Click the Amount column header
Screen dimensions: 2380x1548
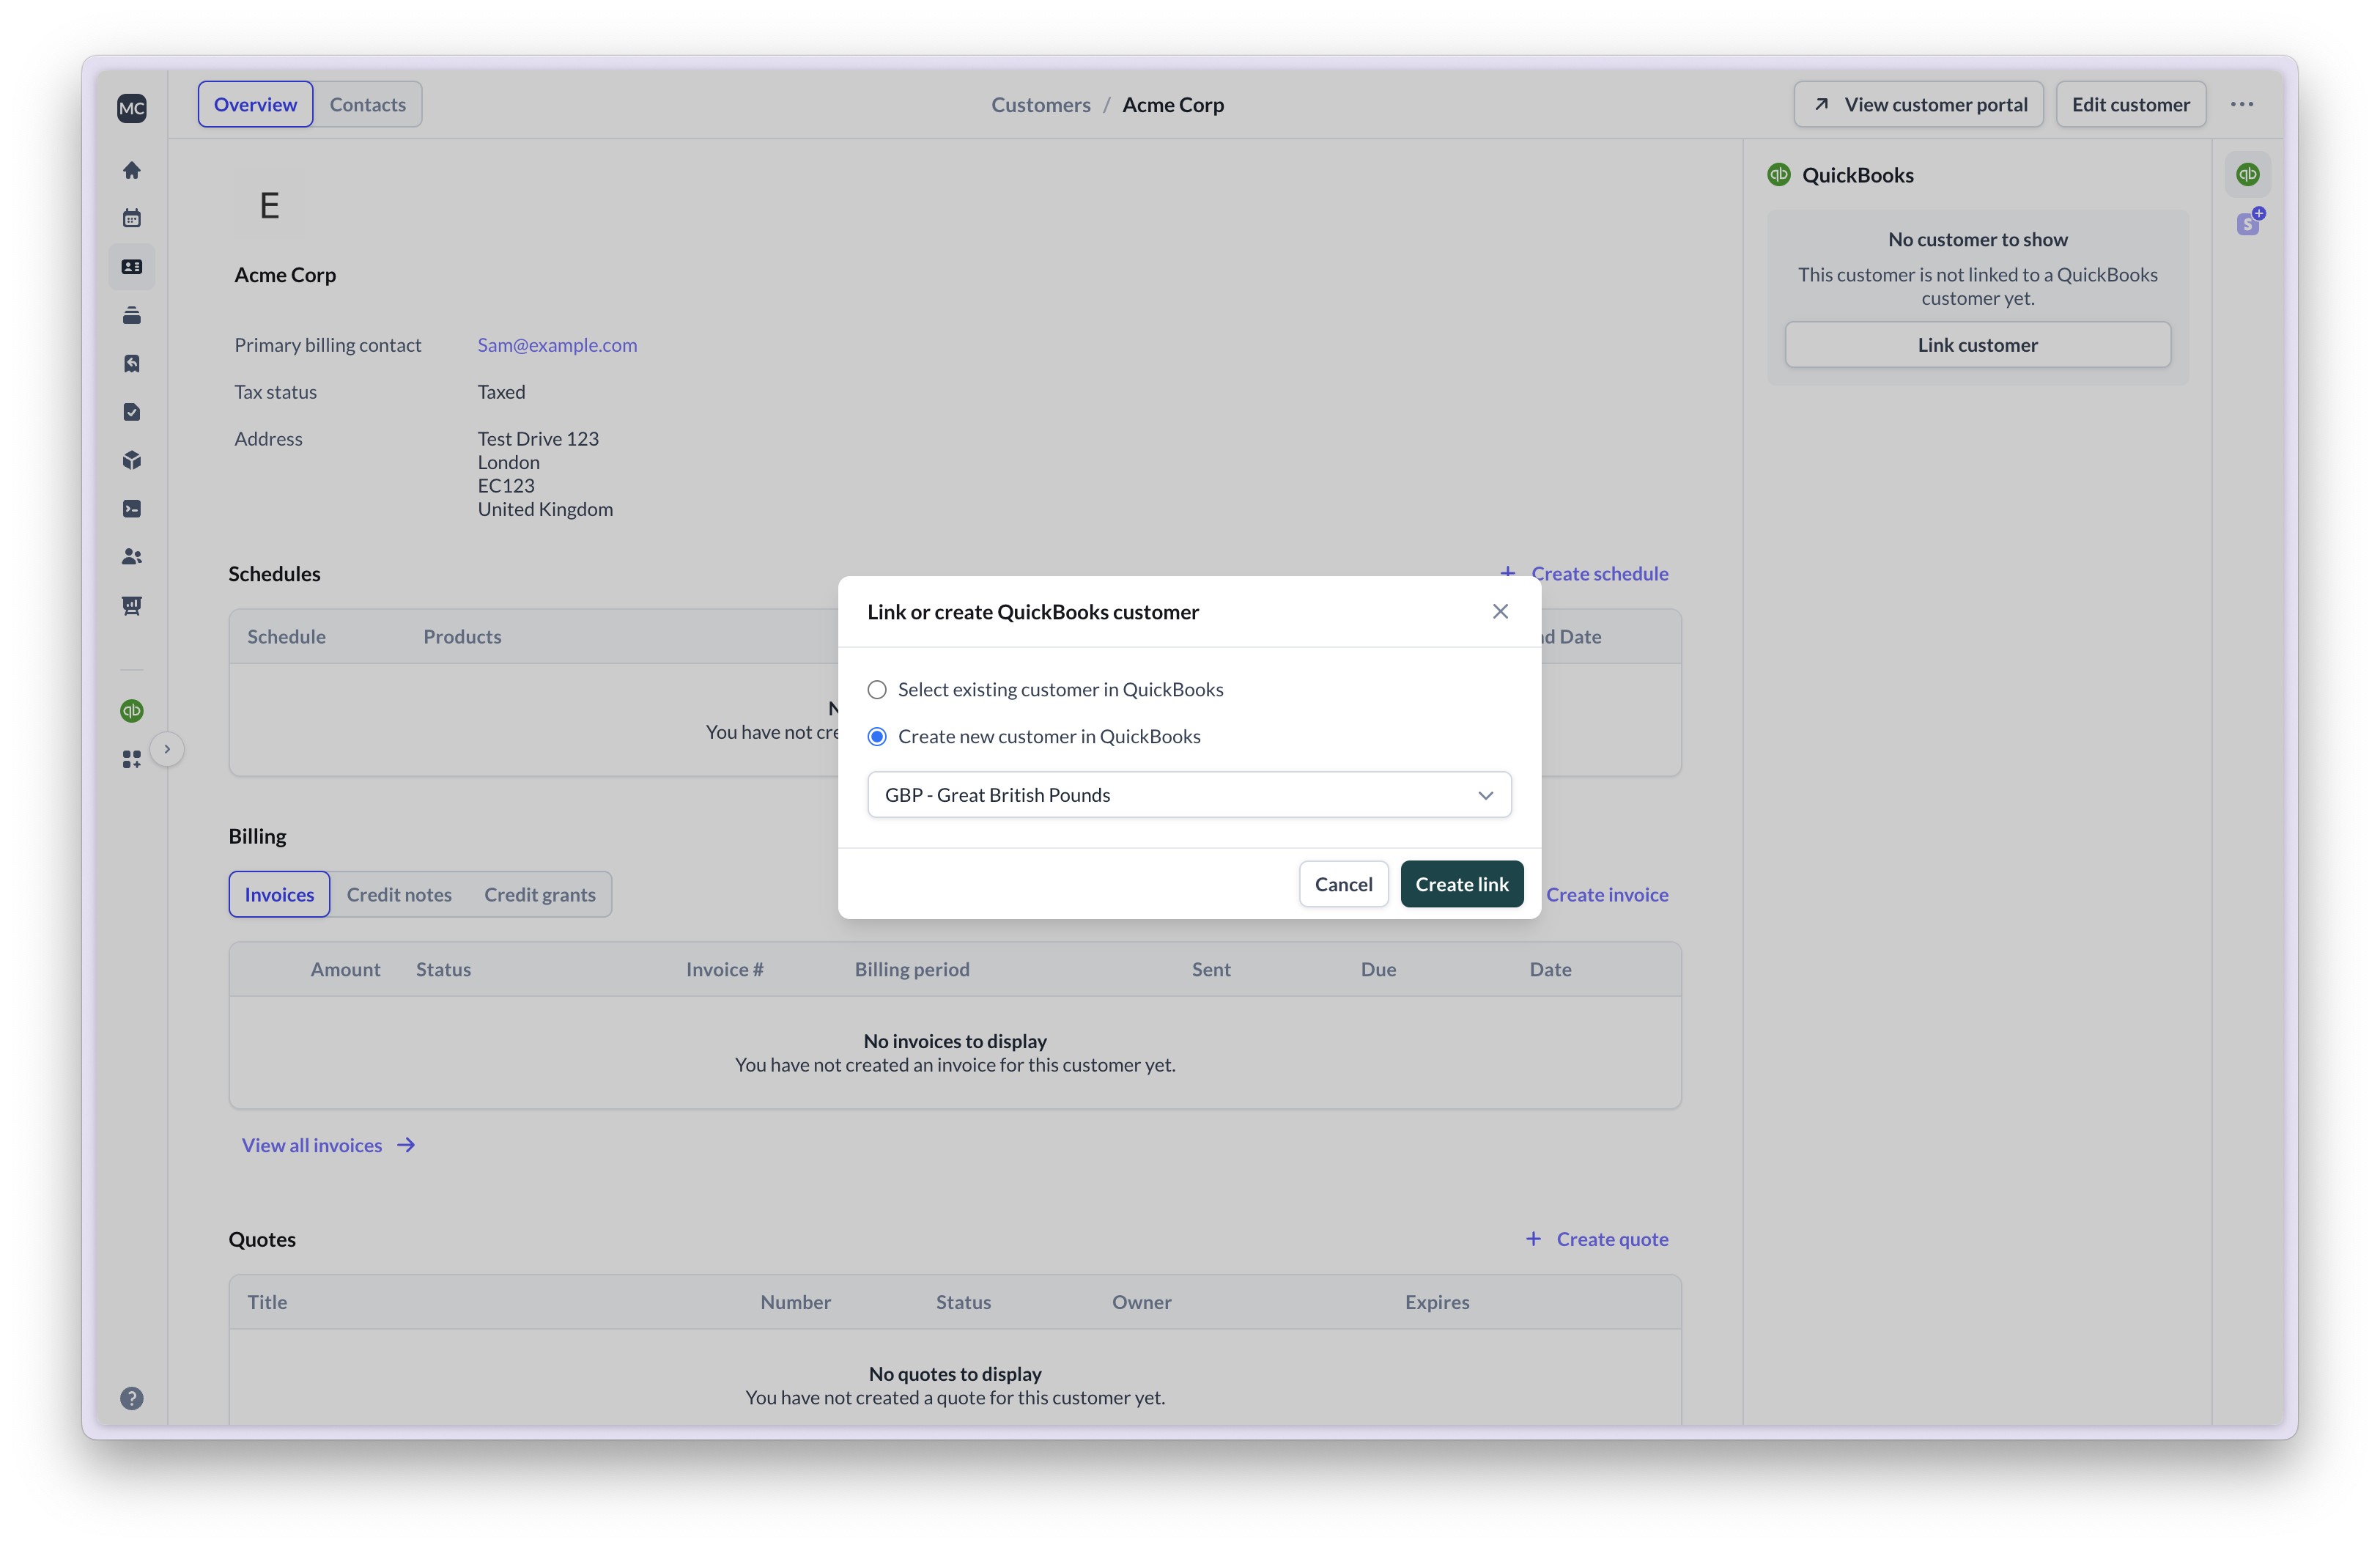pos(345,969)
